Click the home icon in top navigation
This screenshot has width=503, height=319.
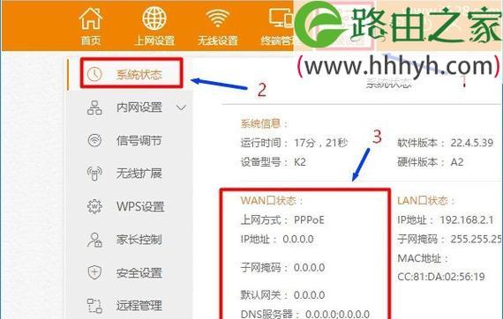coord(91,19)
